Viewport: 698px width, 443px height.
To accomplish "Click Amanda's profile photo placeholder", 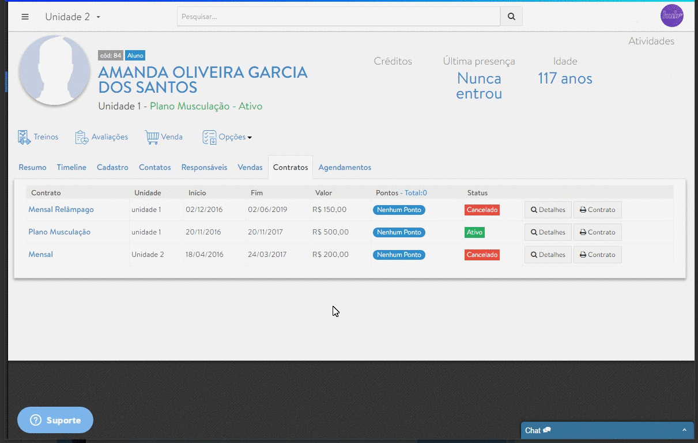I will pos(54,70).
